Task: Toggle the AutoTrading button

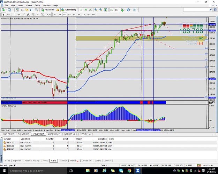Action: pos(69,10)
